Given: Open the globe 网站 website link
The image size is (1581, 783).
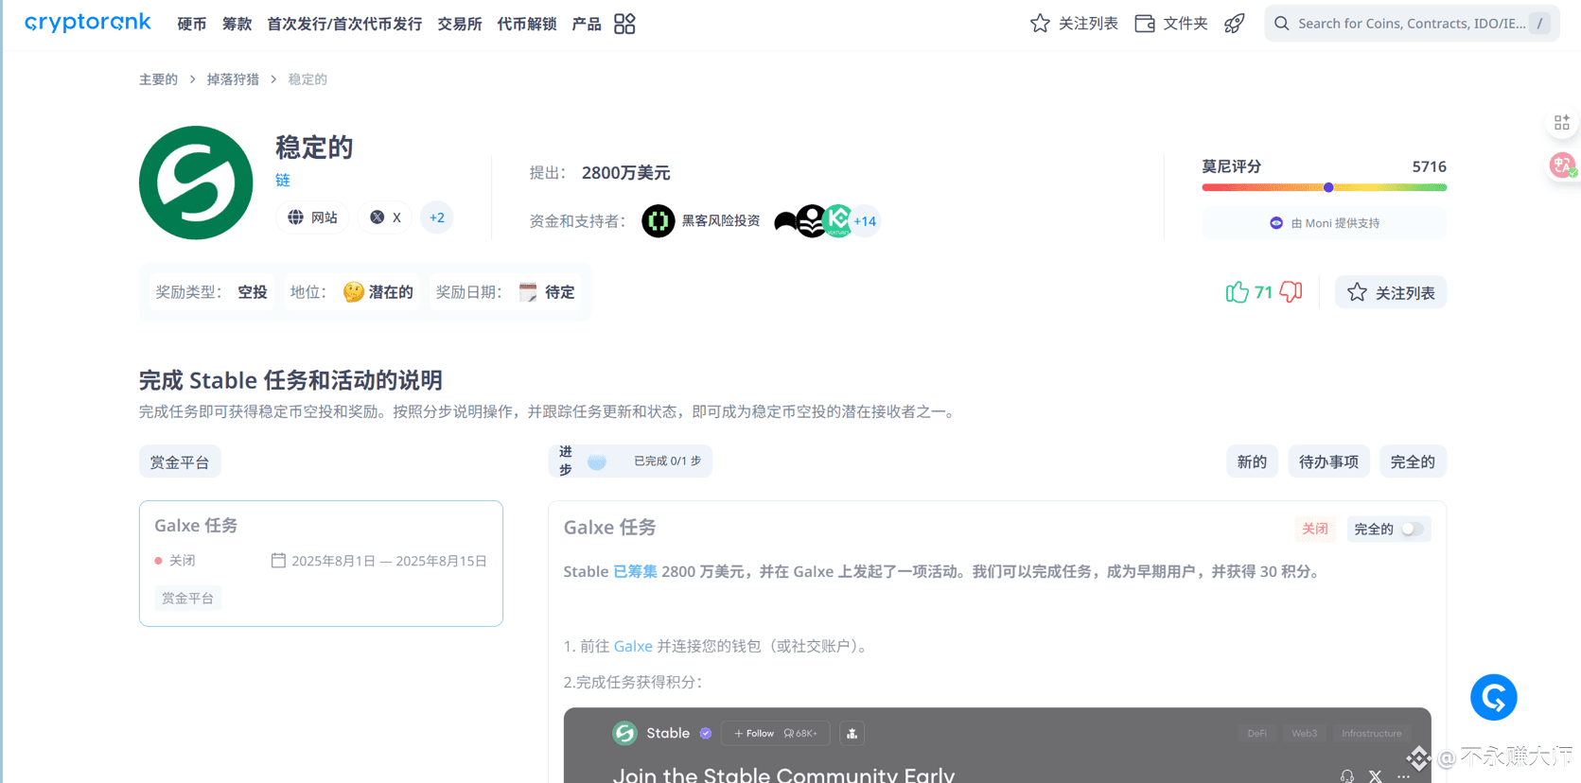Looking at the screenshot, I should coord(312,217).
